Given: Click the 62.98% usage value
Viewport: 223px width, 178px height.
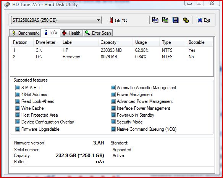Looking at the screenshot, I should pos(142,50).
